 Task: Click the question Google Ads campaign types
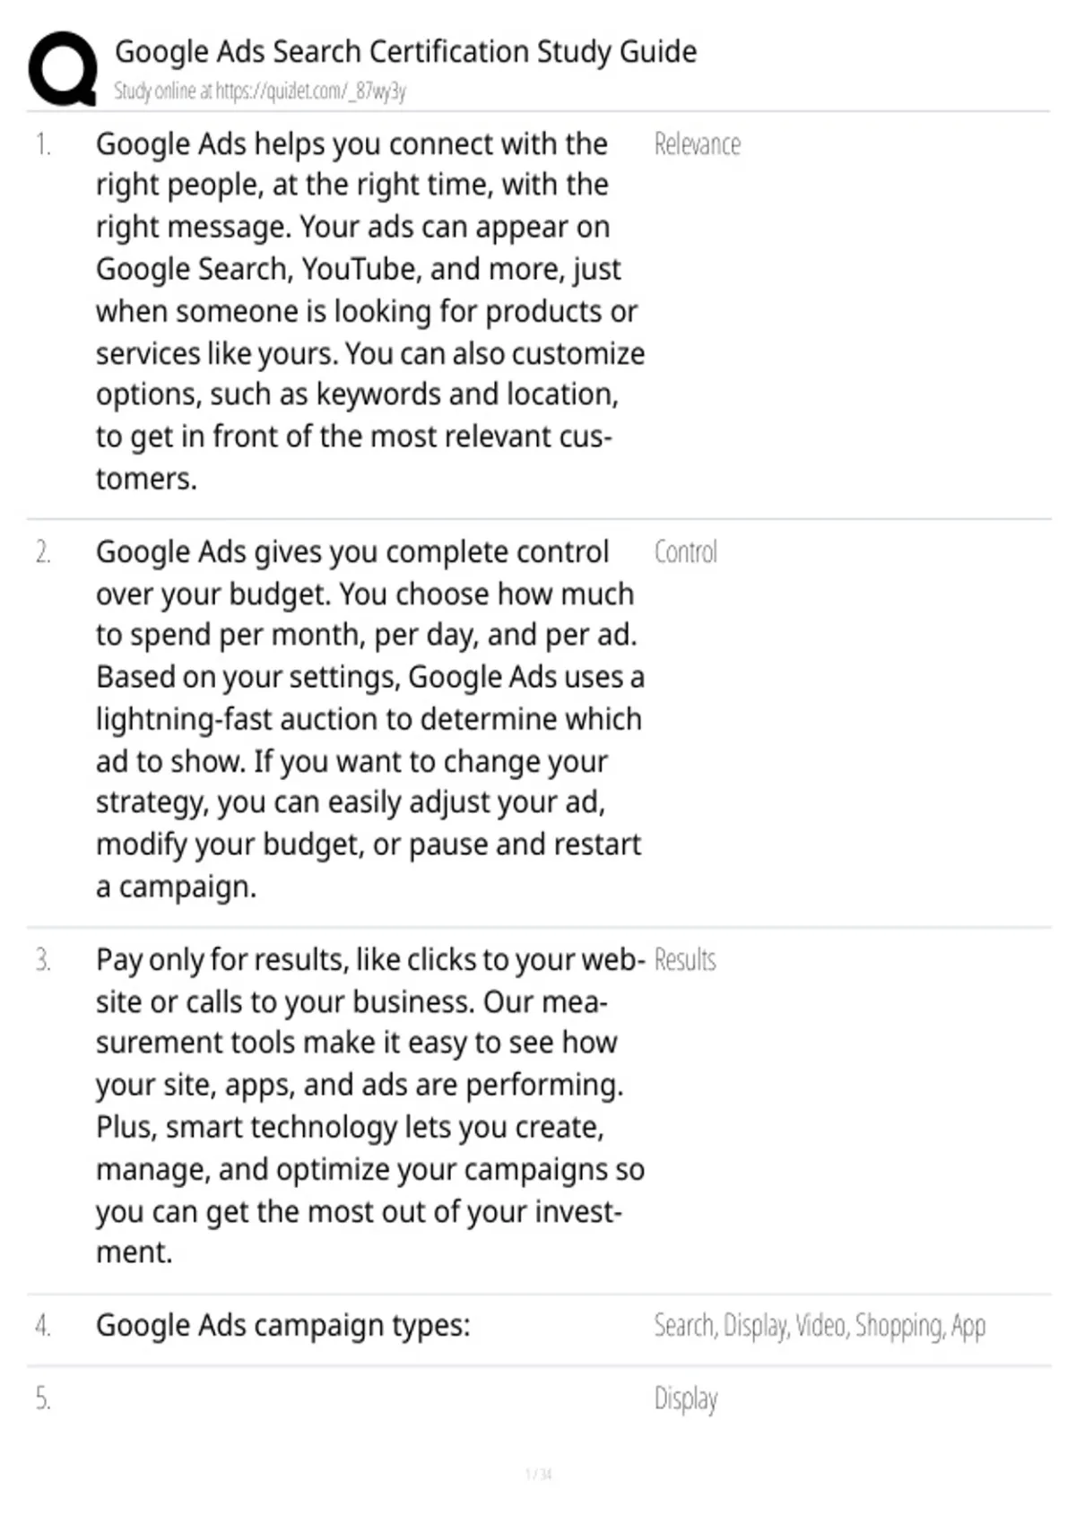(x=283, y=1326)
